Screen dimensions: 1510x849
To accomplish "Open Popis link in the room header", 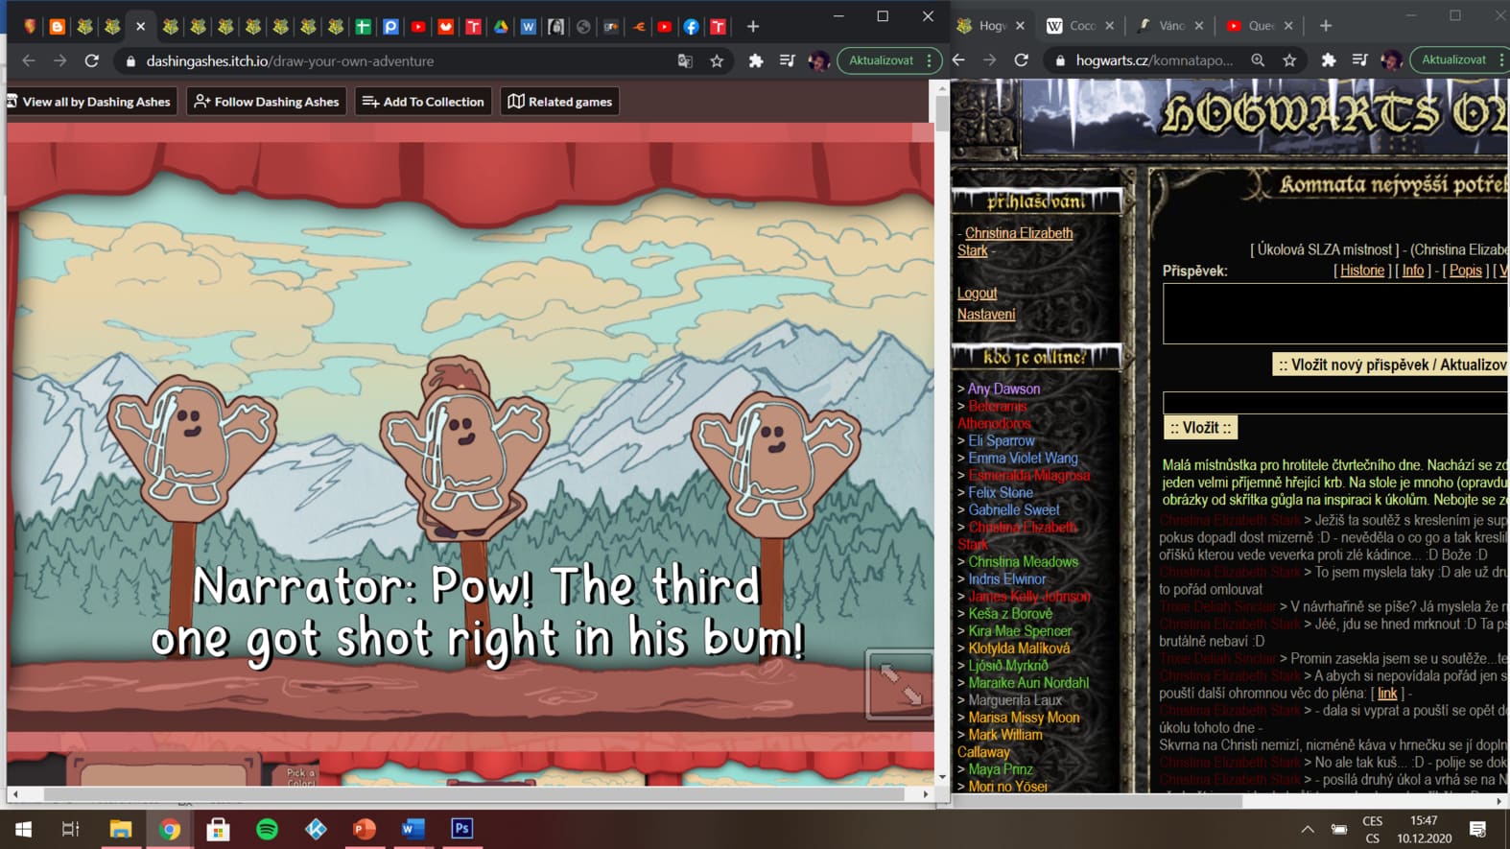I will point(1465,271).
